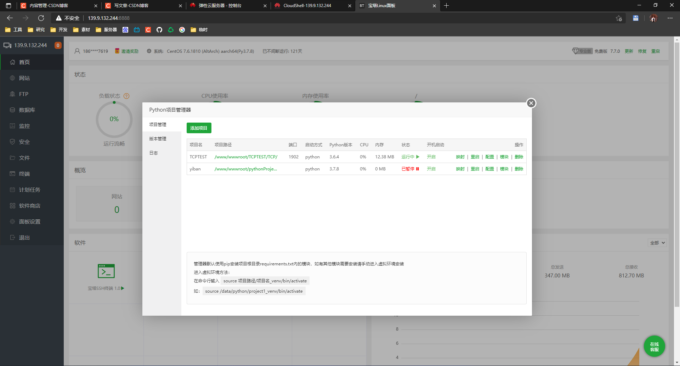This screenshot has width=680, height=366.
Task: Open the browser settings ellipsis menu
Action: click(x=670, y=18)
